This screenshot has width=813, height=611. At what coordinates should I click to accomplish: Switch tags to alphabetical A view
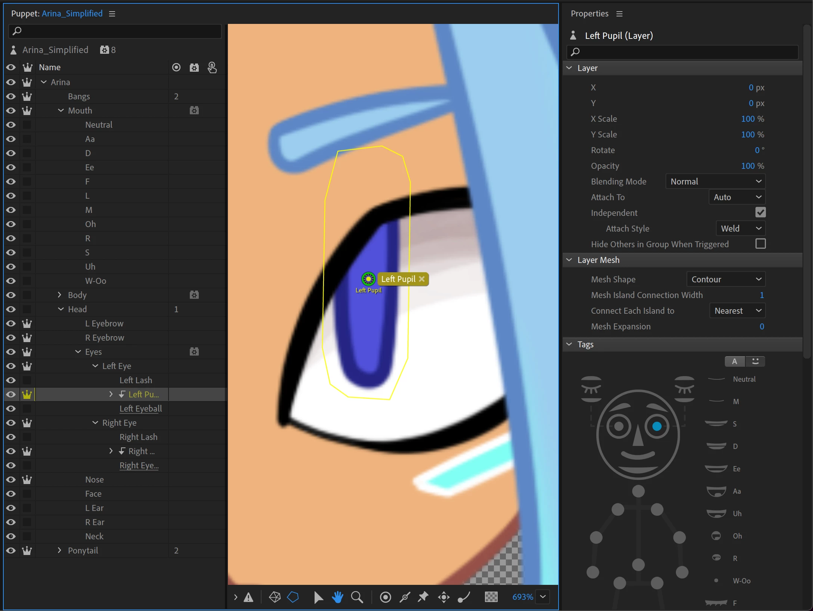click(x=735, y=362)
